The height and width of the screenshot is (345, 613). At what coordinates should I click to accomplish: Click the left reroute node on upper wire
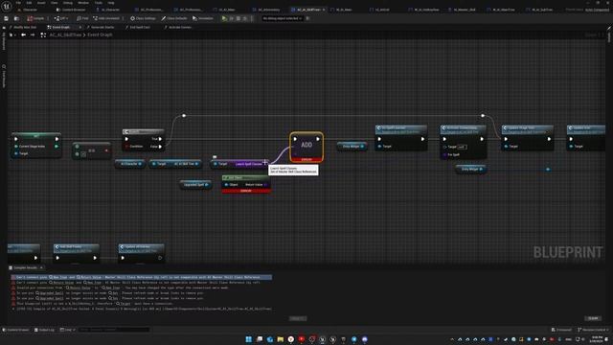click(184, 115)
